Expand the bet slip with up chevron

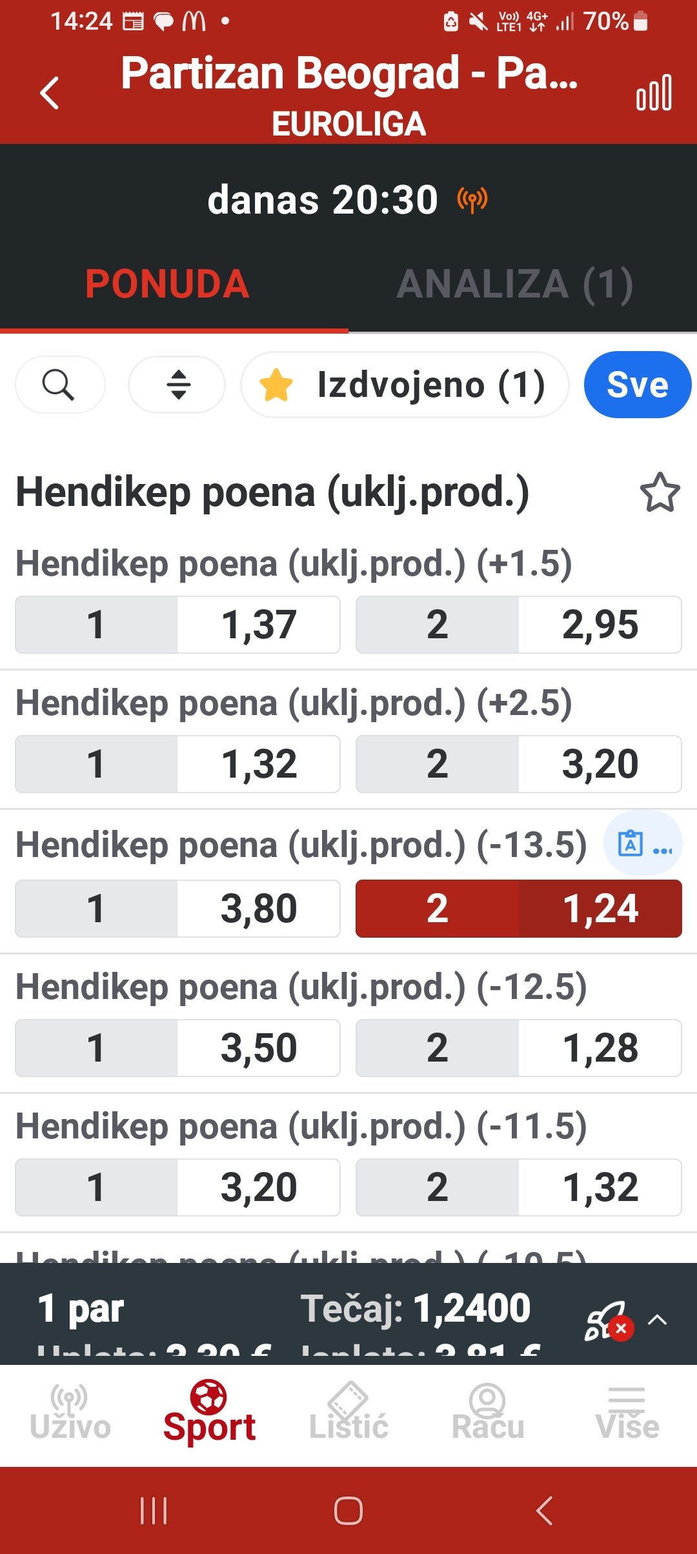click(x=657, y=1319)
